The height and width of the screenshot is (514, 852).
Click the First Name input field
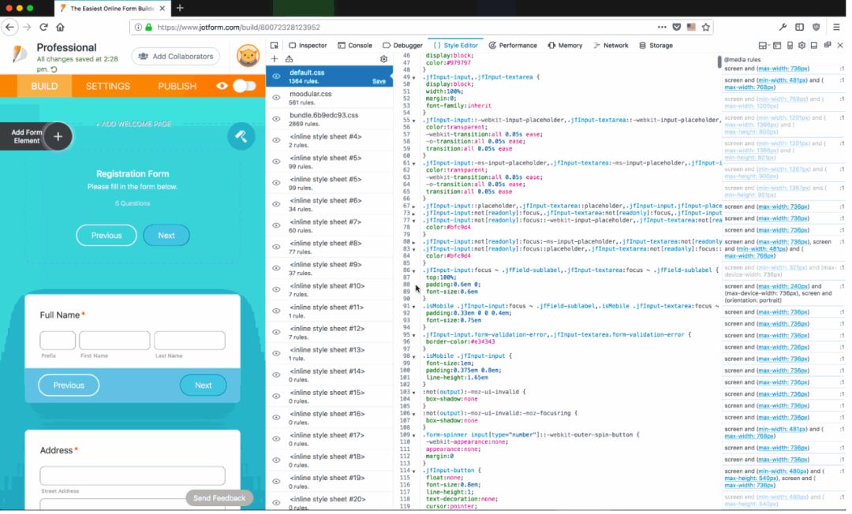[x=114, y=341]
